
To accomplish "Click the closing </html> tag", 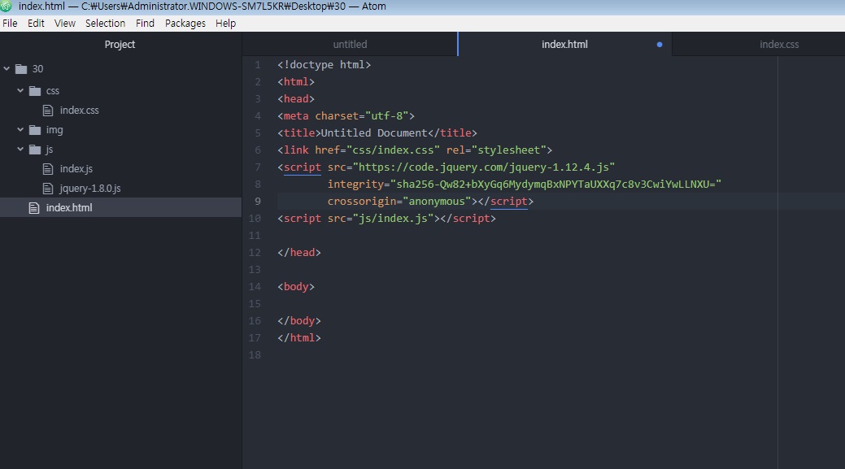I will coord(299,338).
